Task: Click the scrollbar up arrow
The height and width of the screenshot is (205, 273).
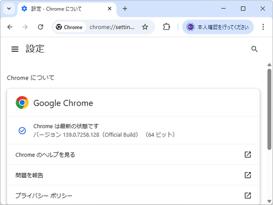Action: tap(269, 65)
